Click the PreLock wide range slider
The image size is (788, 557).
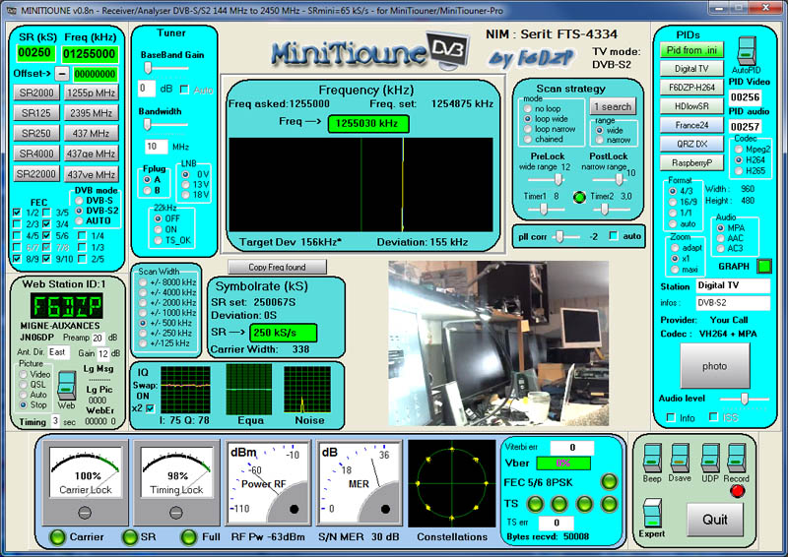tap(547, 179)
